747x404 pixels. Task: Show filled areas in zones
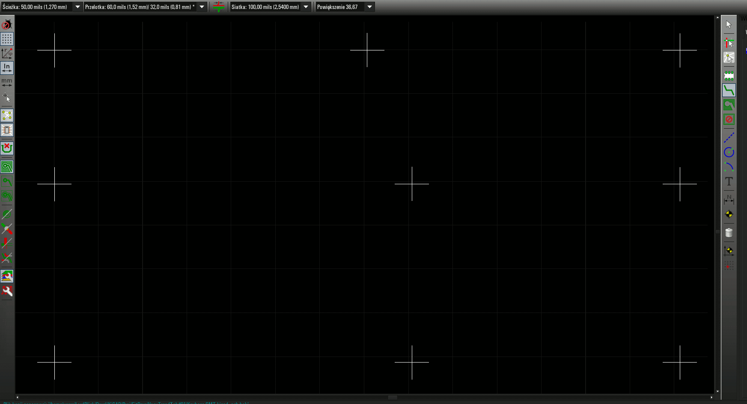point(7,167)
